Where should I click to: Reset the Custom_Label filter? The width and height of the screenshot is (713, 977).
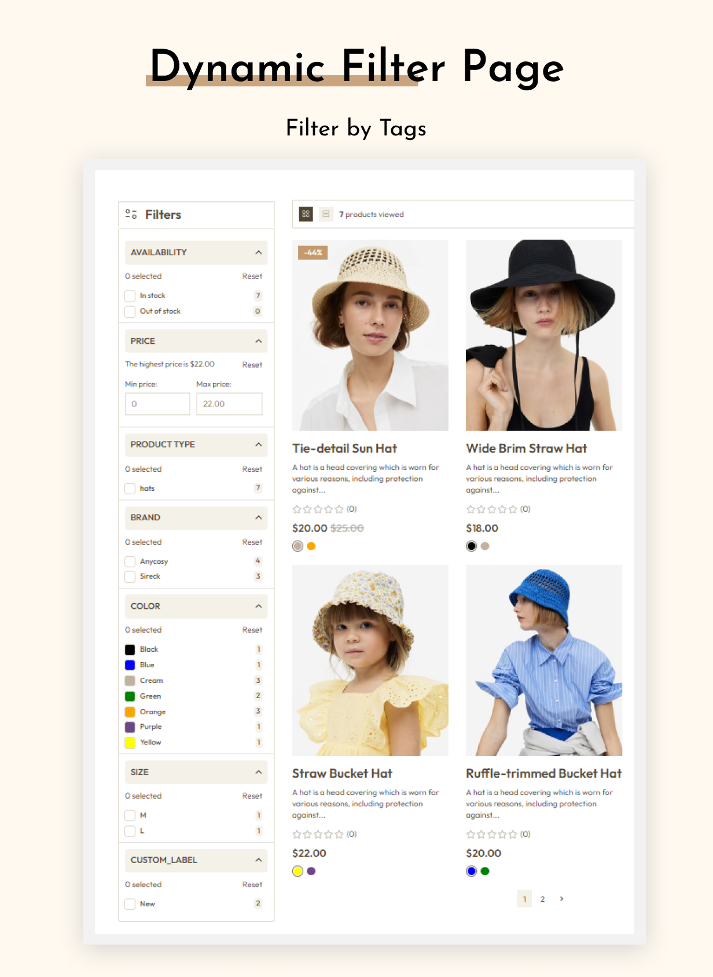pyautogui.click(x=252, y=884)
